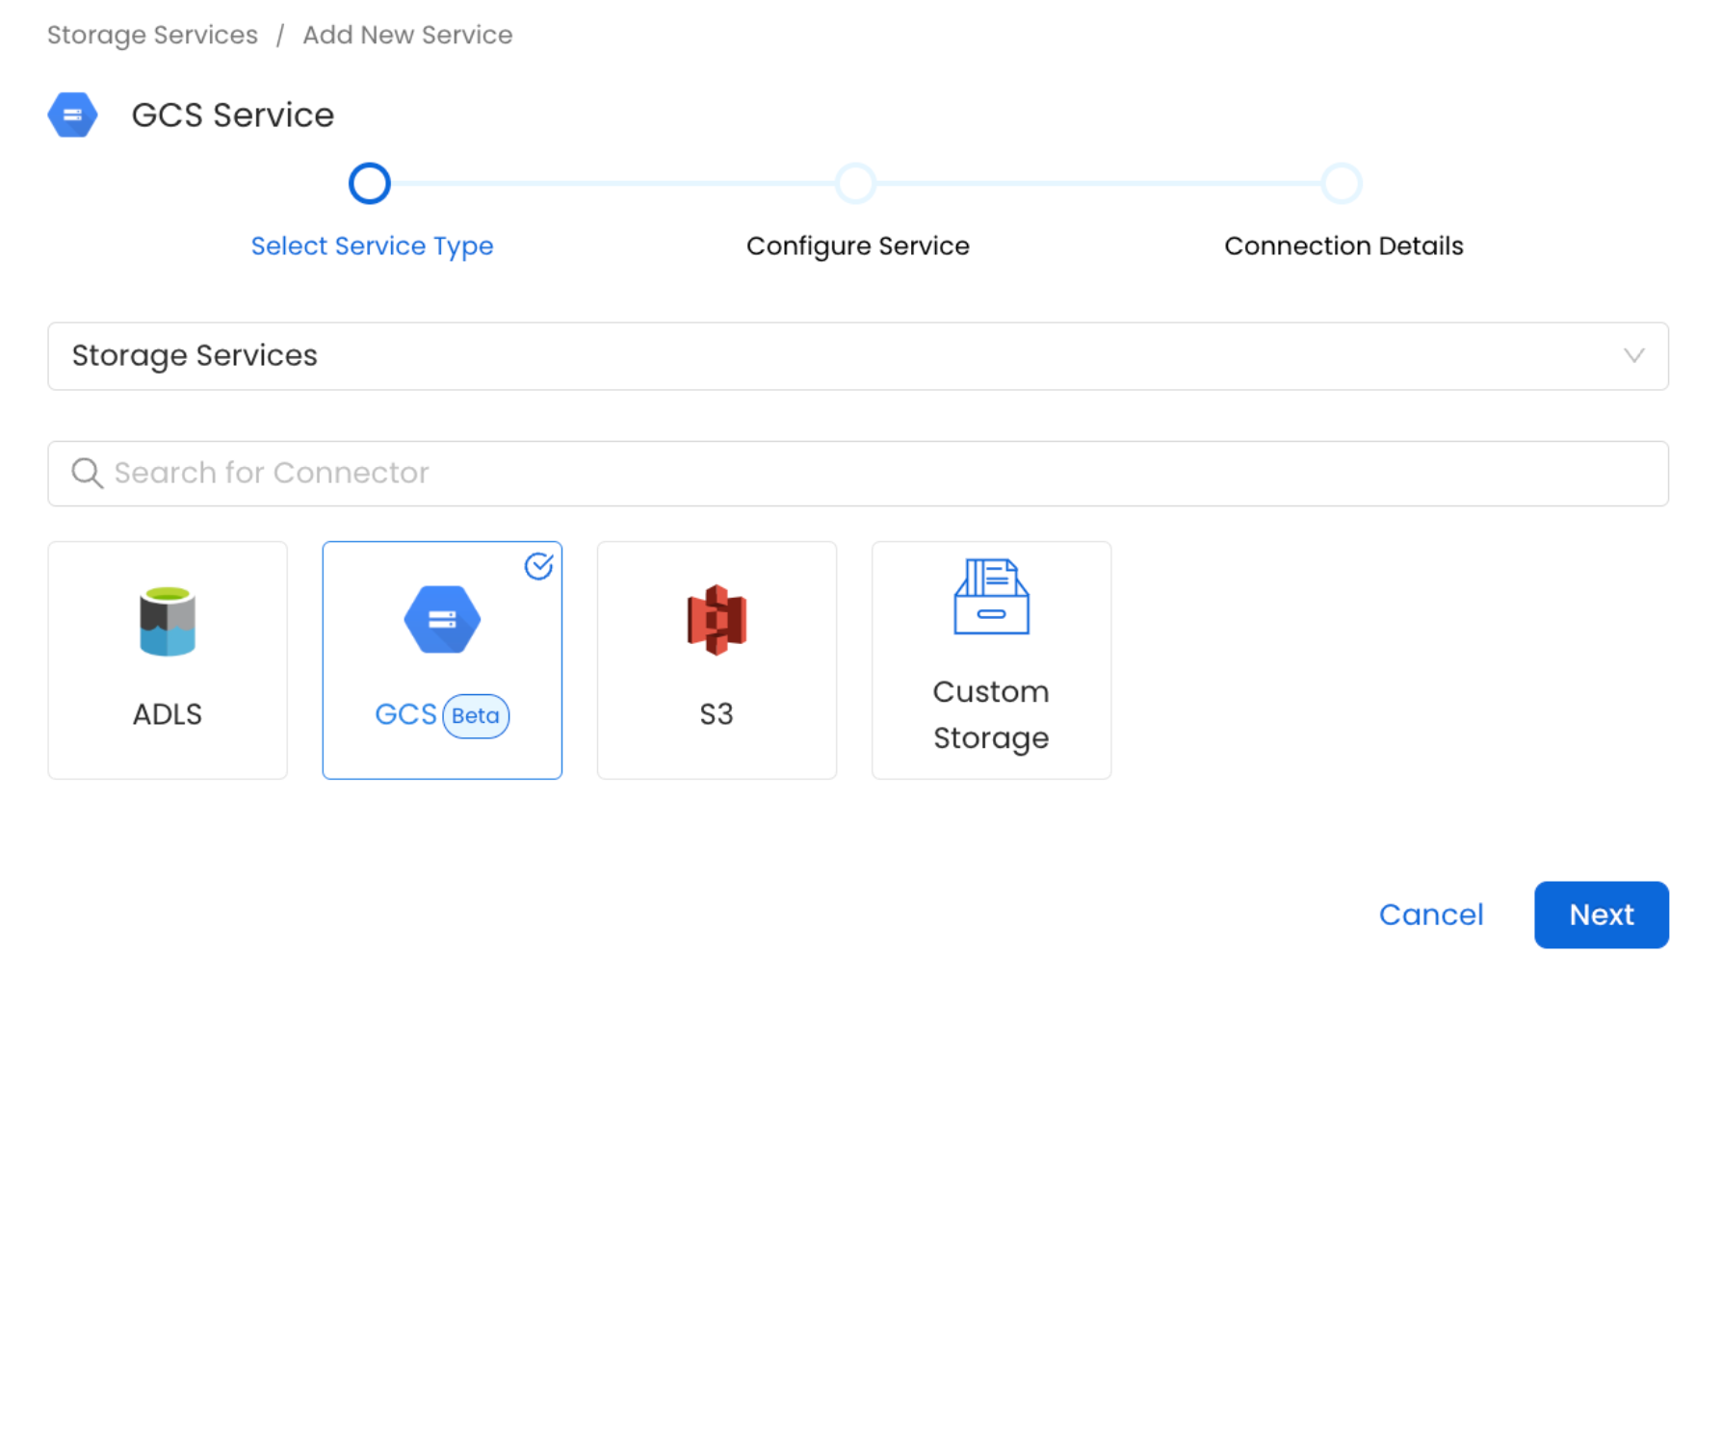Click the Beta badge on the GCS card
Image resolution: width=1722 pixels, height=1444 pixels.
tap(475, 715)
